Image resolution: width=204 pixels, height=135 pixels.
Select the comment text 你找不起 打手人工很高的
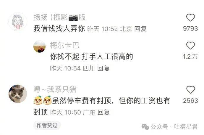pyautogui.click(x=91, y=57)
